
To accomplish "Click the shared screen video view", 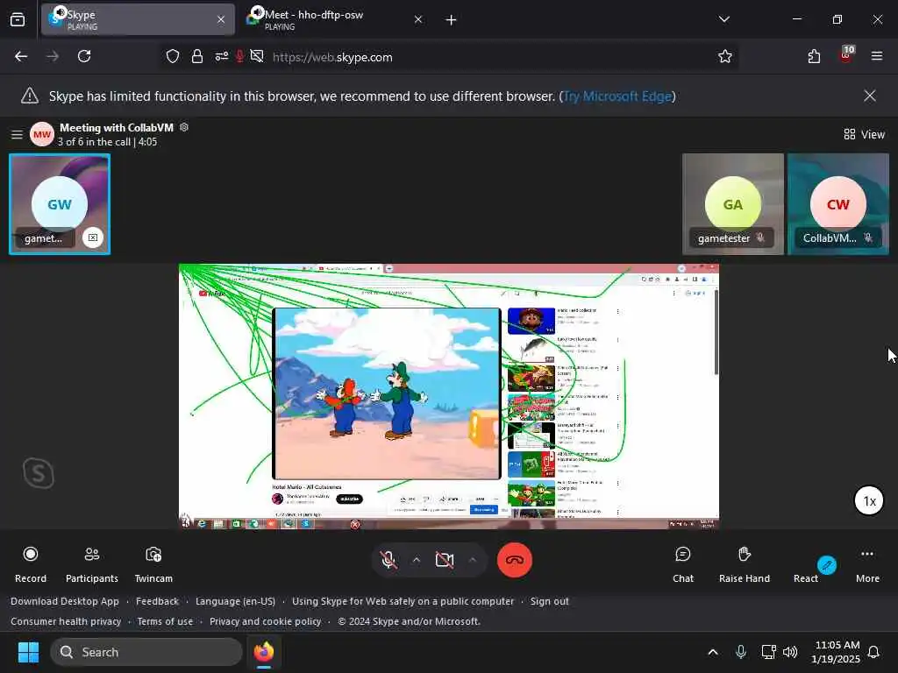I will coord(448,396).
